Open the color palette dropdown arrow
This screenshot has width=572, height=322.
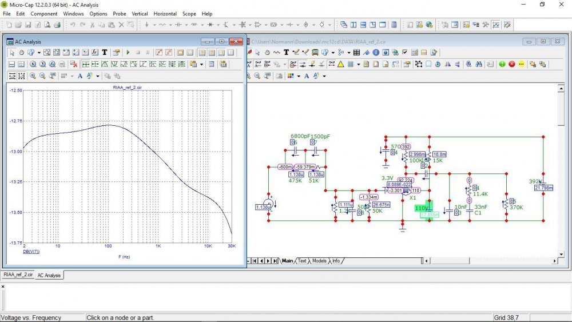pyautogui.click(x=298, y=75)
